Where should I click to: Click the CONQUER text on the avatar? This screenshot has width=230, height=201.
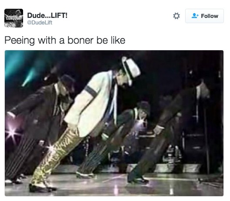coord(13,18)
